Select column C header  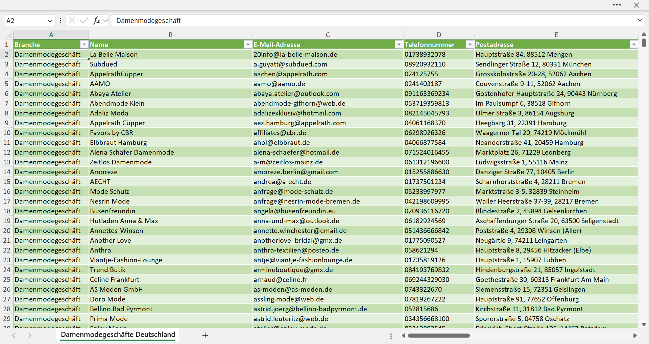pos(328,35)
